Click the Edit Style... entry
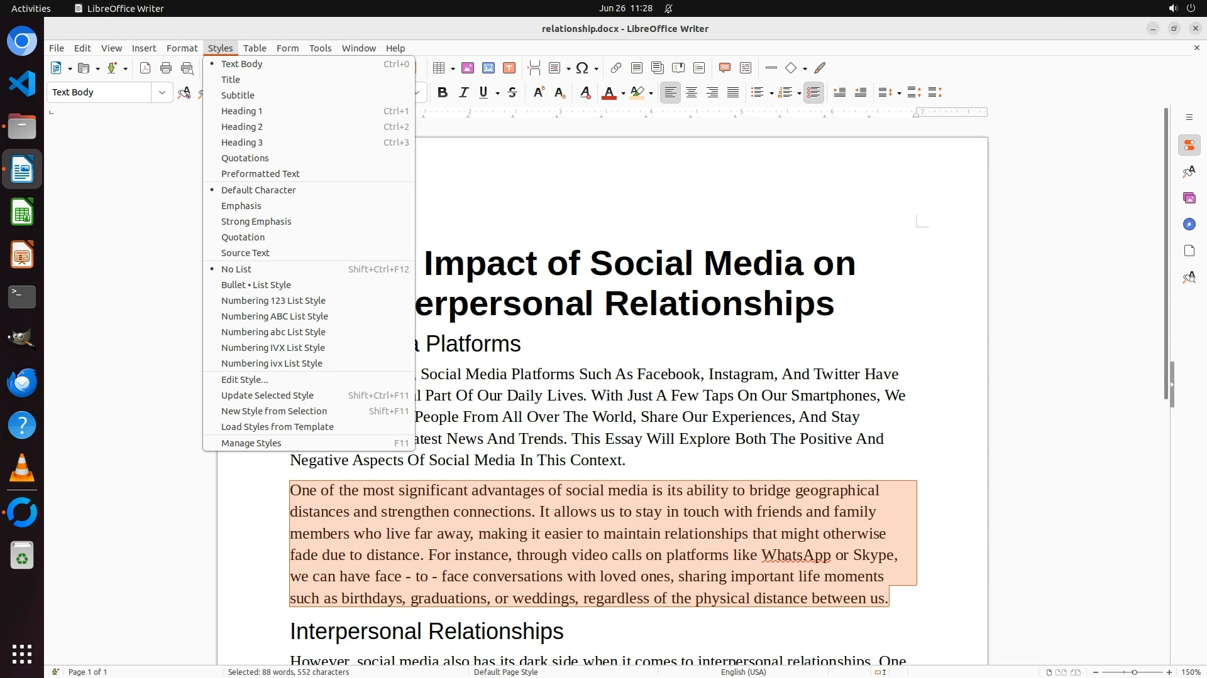The width and height of the screenshot is (1207, 678). 245,380
